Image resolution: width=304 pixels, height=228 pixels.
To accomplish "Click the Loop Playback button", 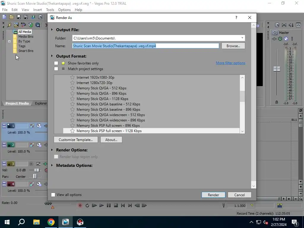I will point(87,205).
